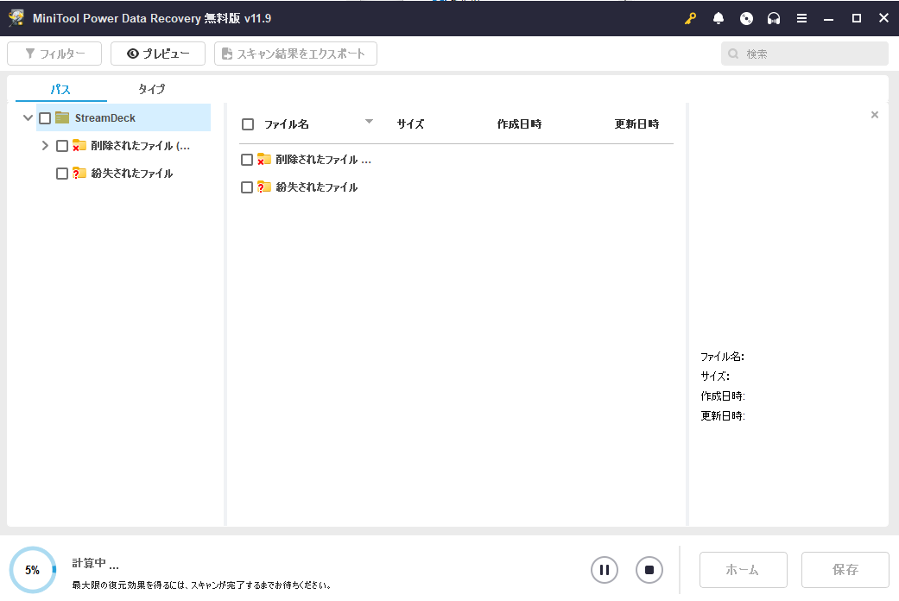Click the ファイル名 column header
The width and height of the screenshot is (899, 601).
point(286,124)
